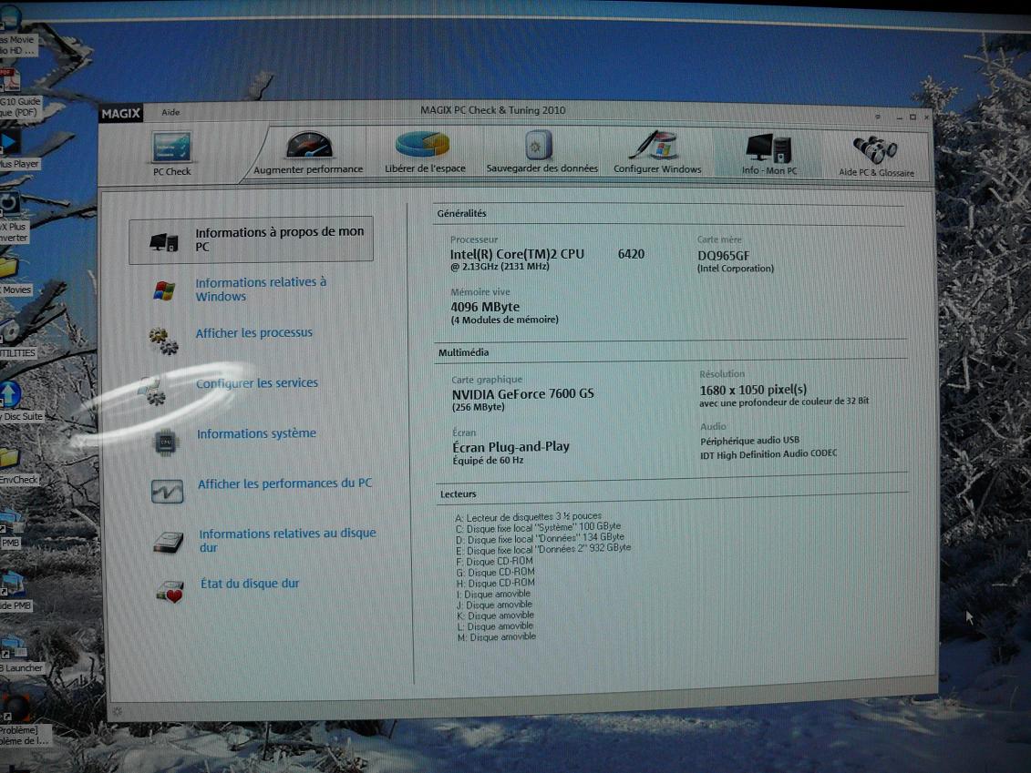Open the PC Check monitor icon
The width and height of the screenshot is (1031, 773).
pos(171,147)
